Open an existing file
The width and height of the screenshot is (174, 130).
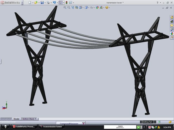pos(36,2)
